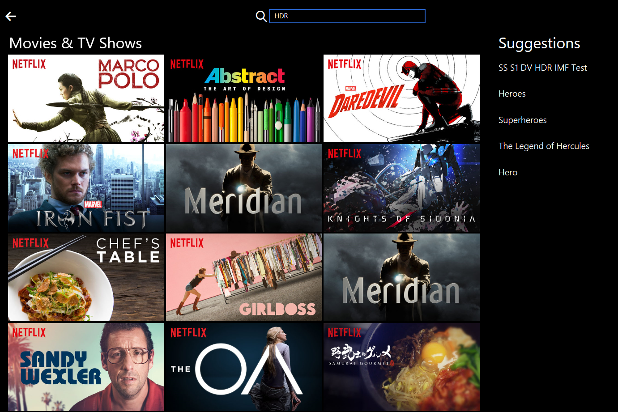Choose suggestion SS S1 DV HDR IMF Test
This screenshot has width=618, height=412.
pyautogui.click(x=542, y=68)
